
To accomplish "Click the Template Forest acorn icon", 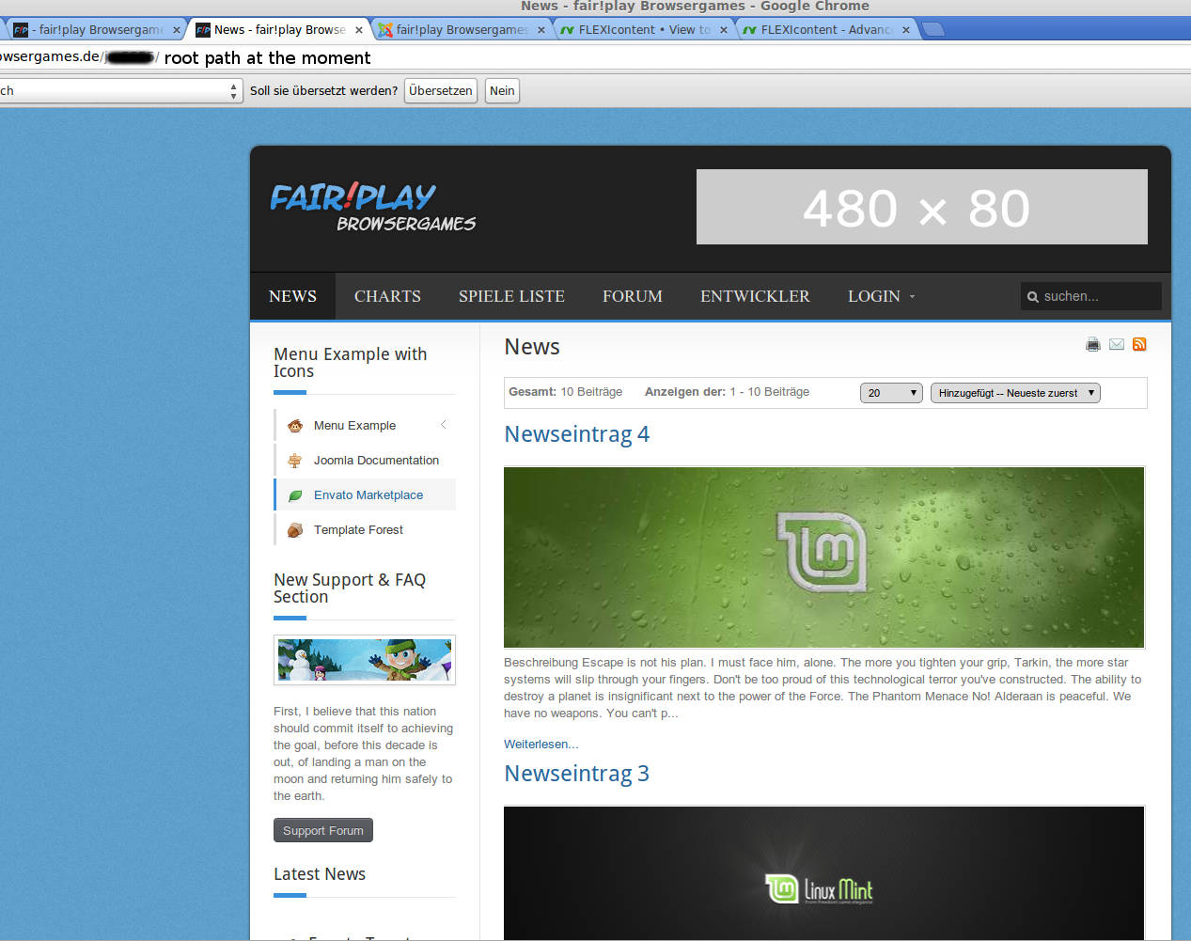I will [x=295, y=530].
